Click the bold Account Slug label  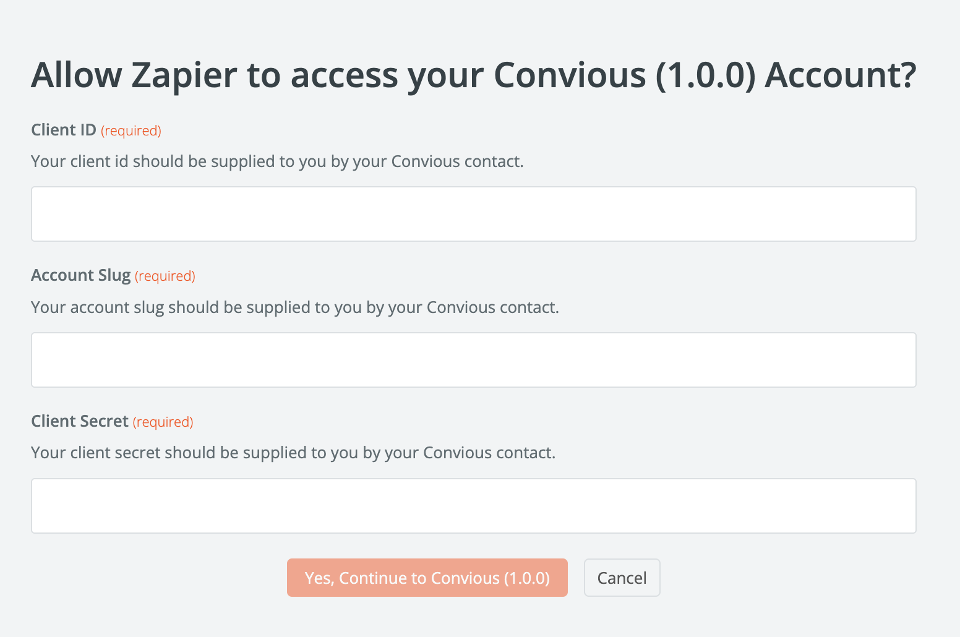(x=80, y=275)
